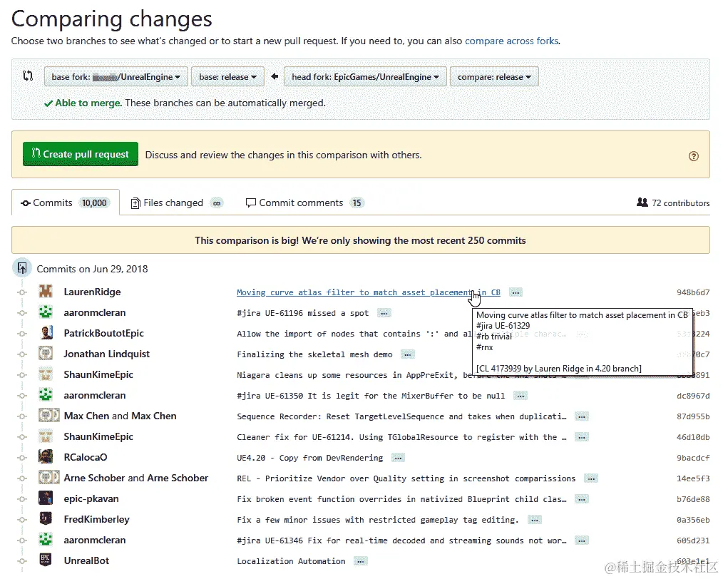Viewport: 723px width, 579px height.
Task: Expand ellipsis for Finalizing skeletal mesh demo
Action: [x=407, y=354]
